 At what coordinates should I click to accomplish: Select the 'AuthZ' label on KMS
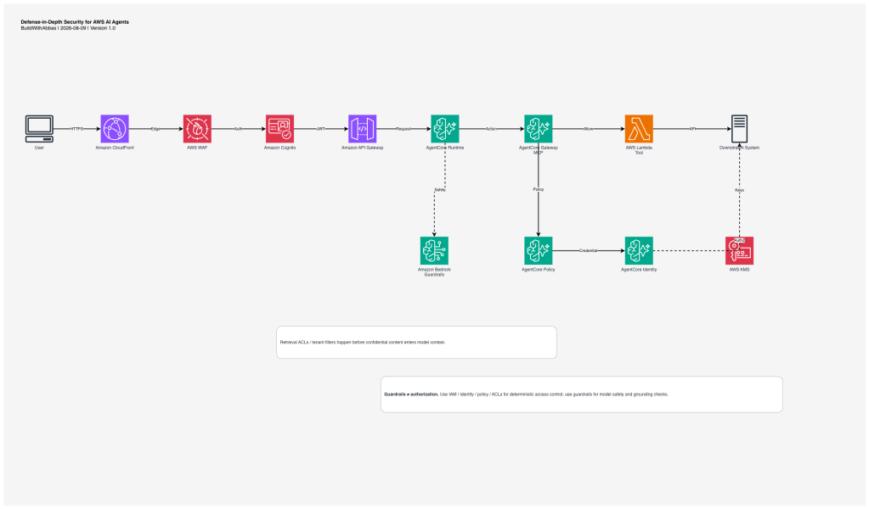pyautogui.click(x=739, y=241)
